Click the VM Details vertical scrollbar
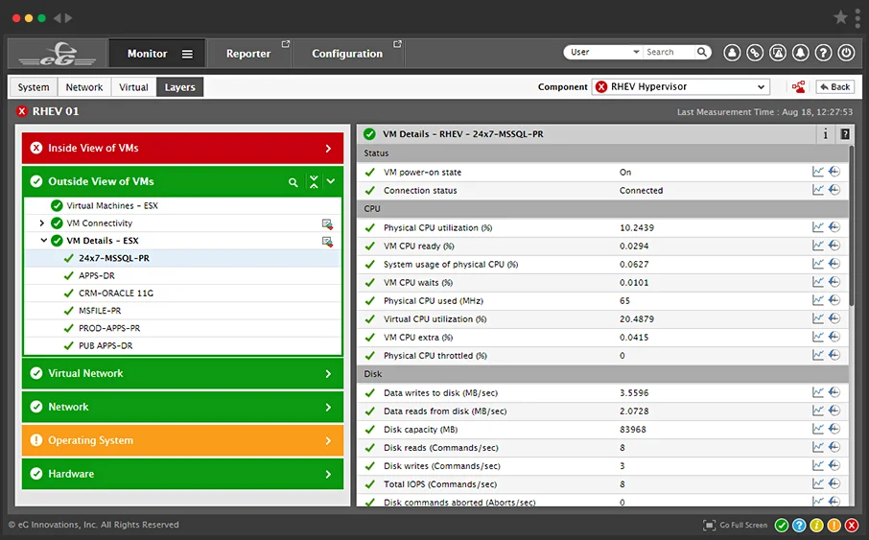 click(853, 226)
